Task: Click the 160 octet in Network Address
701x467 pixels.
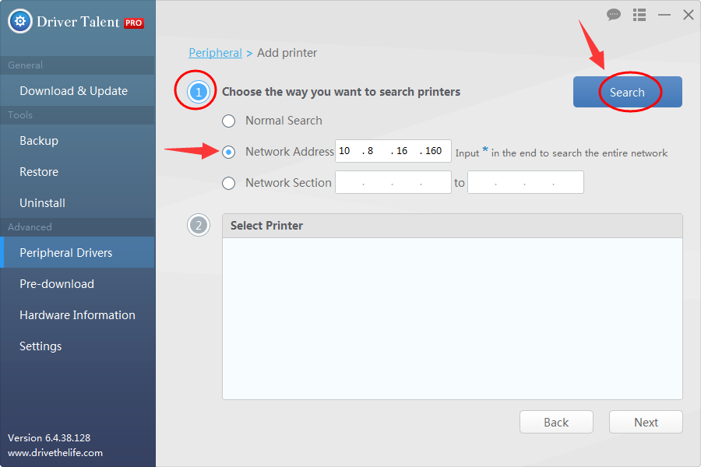Action: (x=433, y=151)
